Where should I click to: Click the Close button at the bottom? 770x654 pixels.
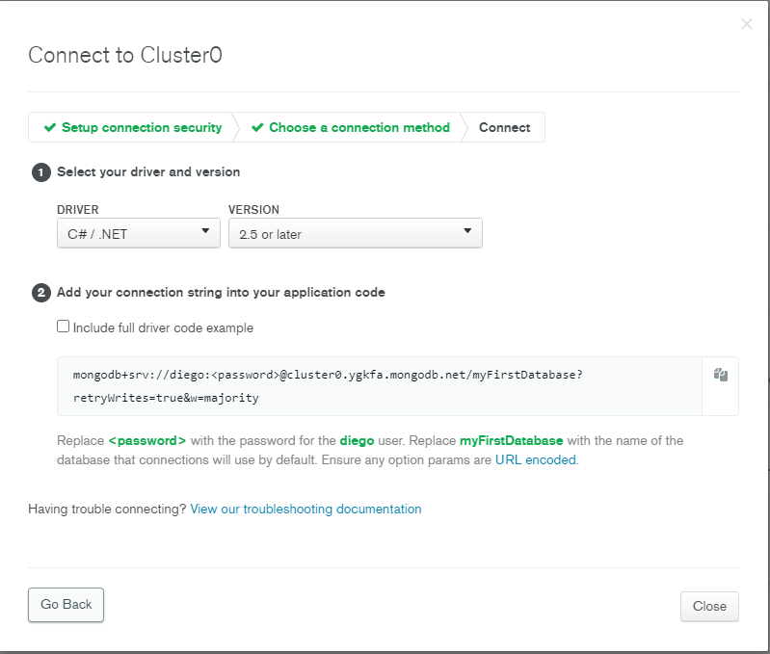[709, 607]
